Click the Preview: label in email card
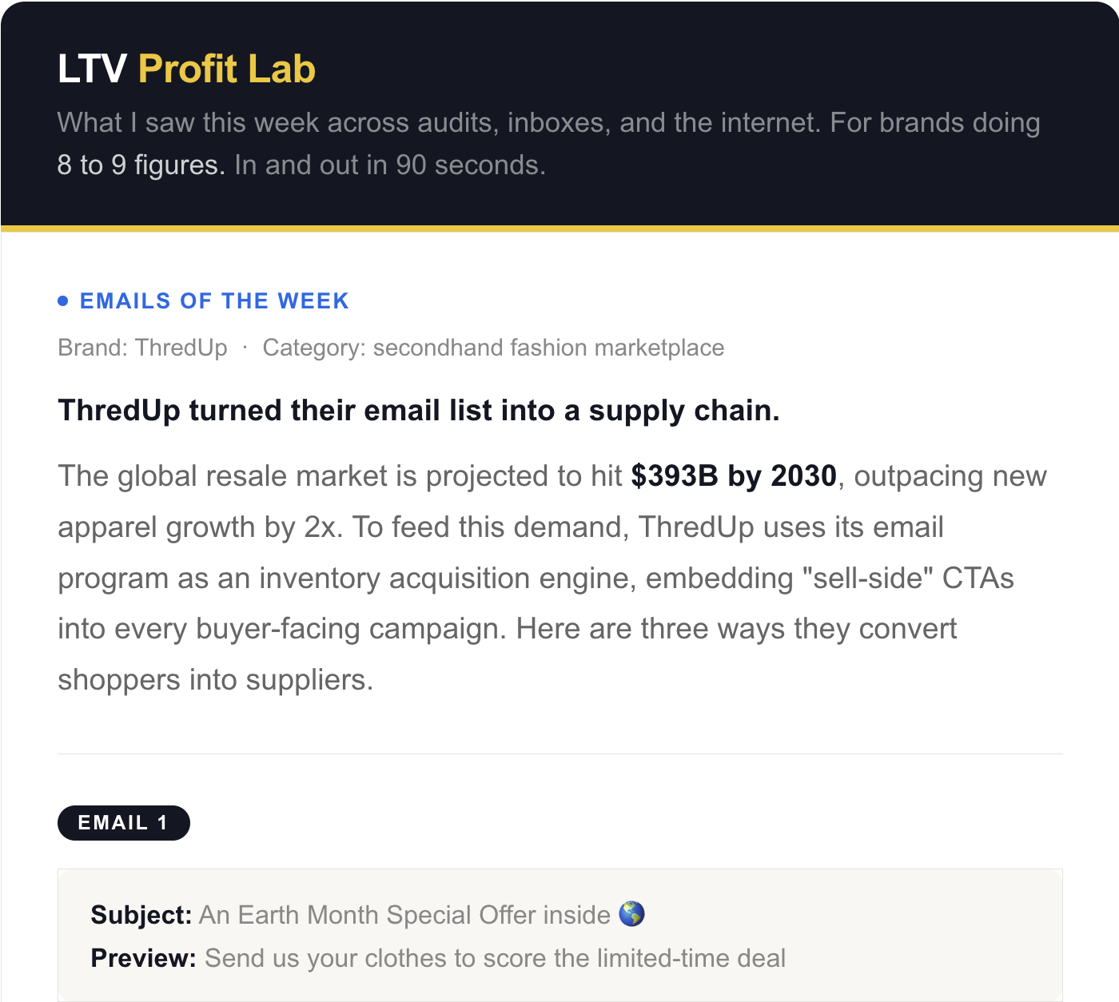 coord(144,958)
